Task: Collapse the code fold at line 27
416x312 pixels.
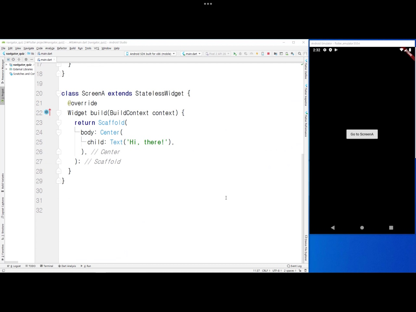Action: 58,162
